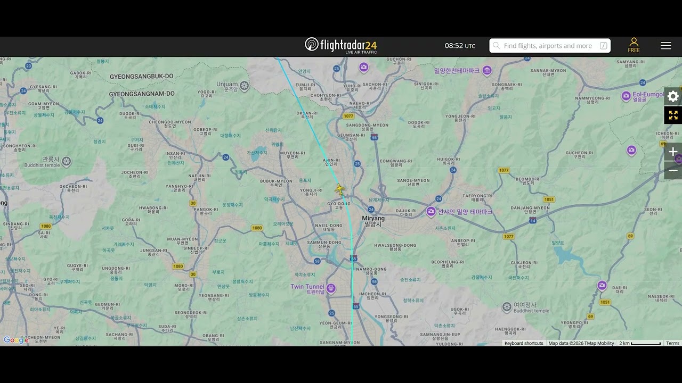Focus the Find flights search field
Screen dimensions: 682x383
point(550,46)
